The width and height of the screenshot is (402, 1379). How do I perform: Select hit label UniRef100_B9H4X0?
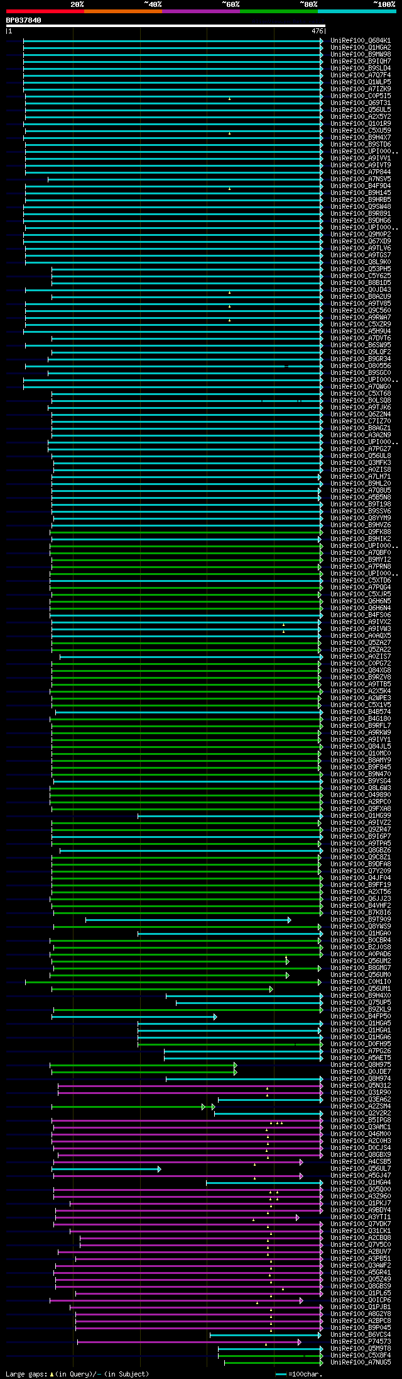(361, 995)
